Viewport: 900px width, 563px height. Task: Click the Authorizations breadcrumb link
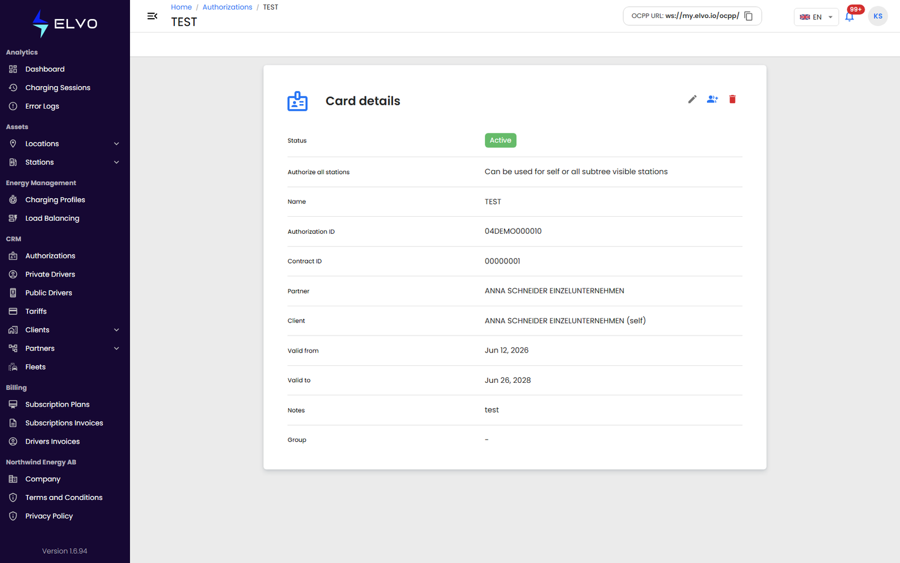(227, 7)
